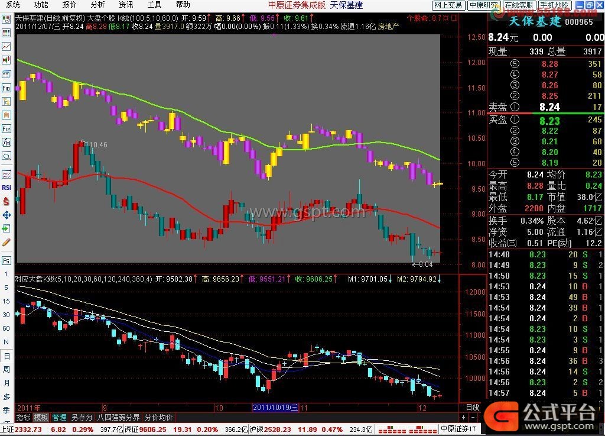Click the 沪深 index value 2528.23
The height and width of the screenshot is (436, 605).
(278, 429)
